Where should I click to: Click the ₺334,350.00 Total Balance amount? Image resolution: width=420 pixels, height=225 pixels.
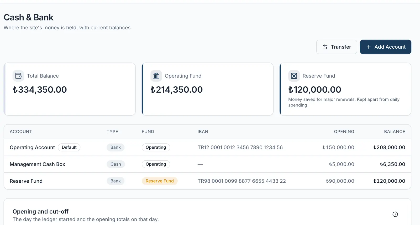[x=40, y=89]
